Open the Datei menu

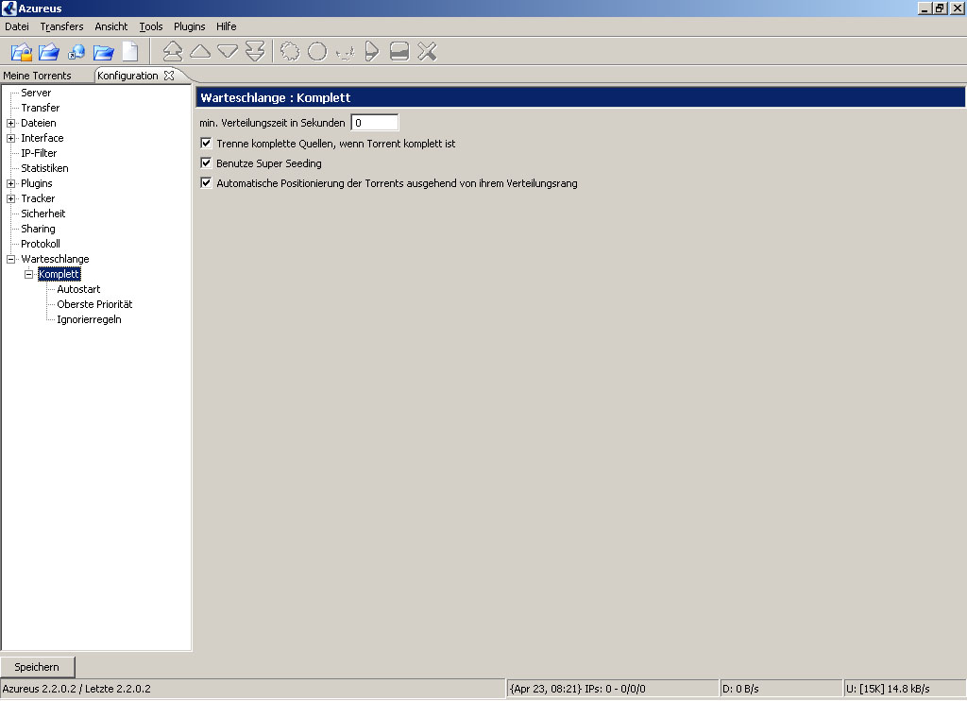[x=17, y=26]
